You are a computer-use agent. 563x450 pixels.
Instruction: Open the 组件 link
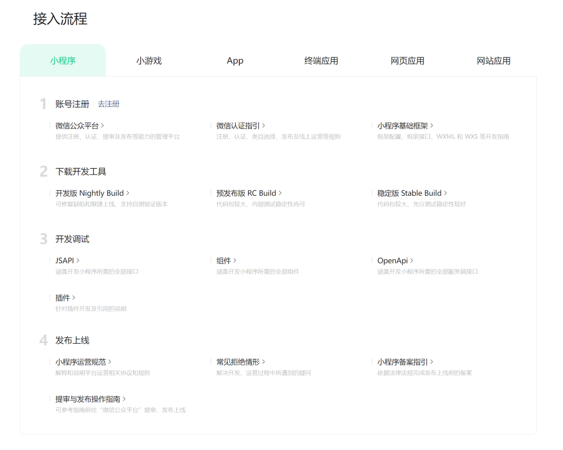pyautogui.click(x=226, y=260)
